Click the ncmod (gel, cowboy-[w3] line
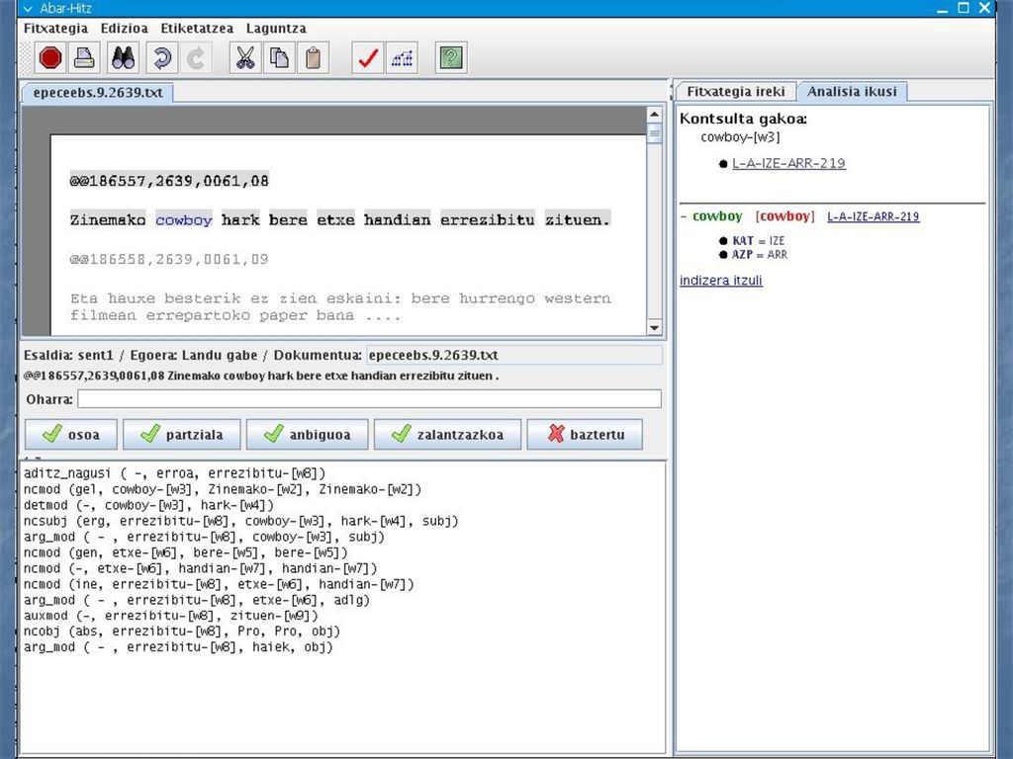This screenshot has height=759, width=1013. click(223, 489)
